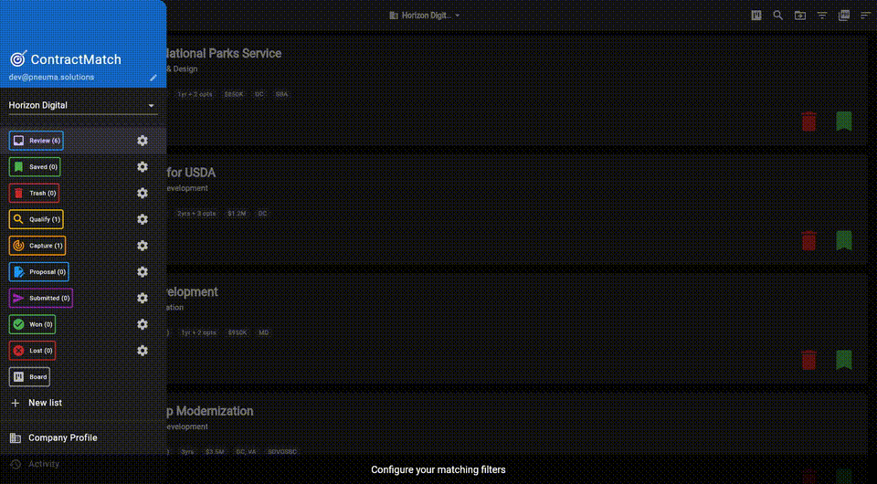Open the Capture (1) list
The width and height of the screenshot is (877, 484).
(x=37, y=246)
